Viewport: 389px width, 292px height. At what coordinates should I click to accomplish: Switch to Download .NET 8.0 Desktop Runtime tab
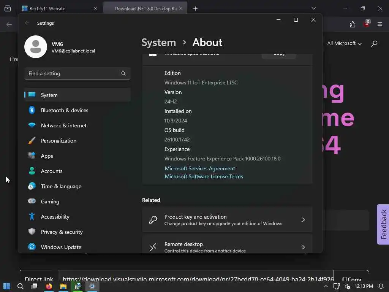pos(145,8)
